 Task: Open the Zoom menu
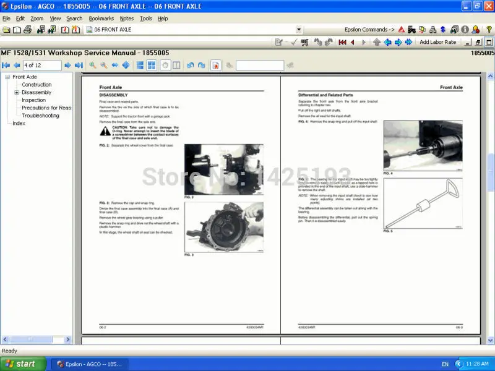[37, 19]
